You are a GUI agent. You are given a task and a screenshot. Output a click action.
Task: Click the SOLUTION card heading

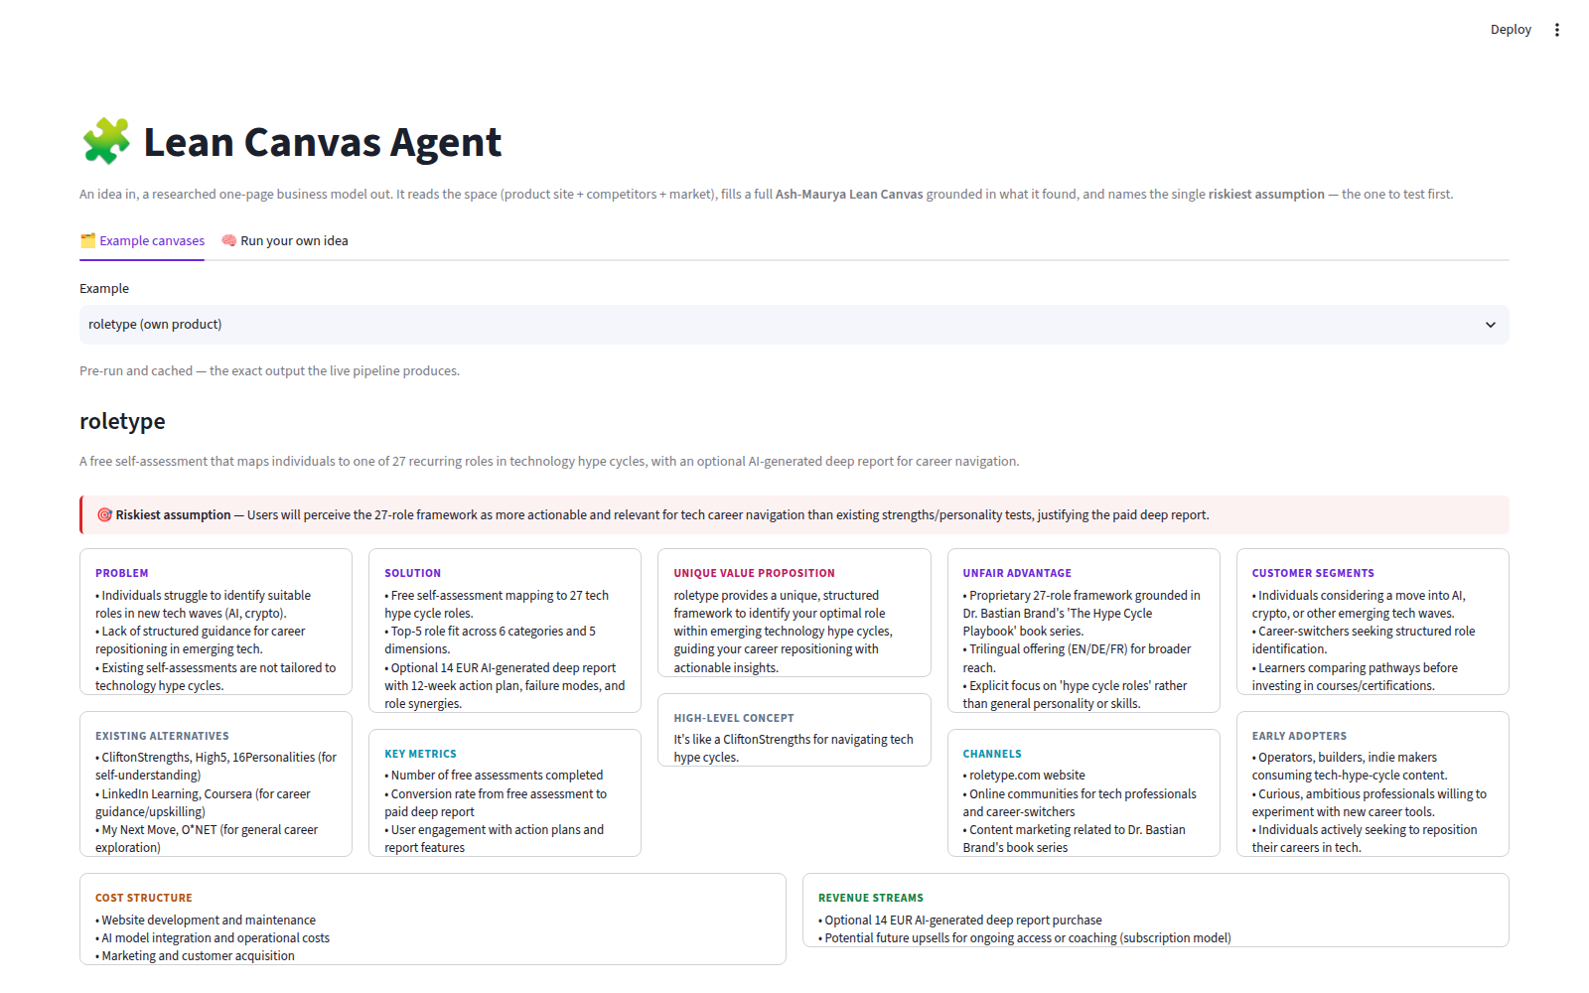point(412,573)
